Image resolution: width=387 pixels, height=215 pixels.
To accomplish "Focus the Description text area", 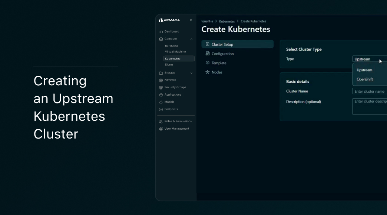I will 370,106.
